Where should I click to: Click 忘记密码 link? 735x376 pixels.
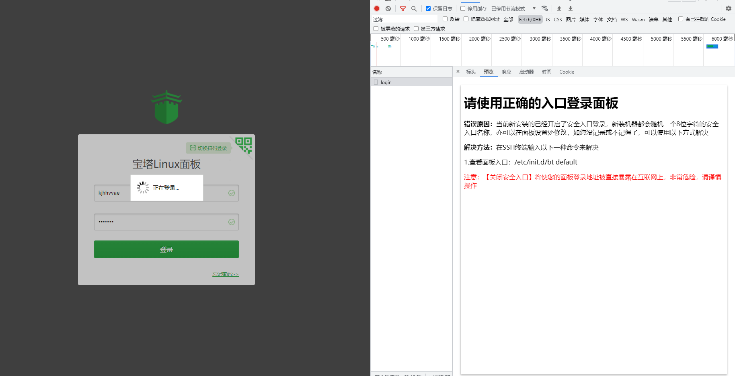(x=225, y=274)
